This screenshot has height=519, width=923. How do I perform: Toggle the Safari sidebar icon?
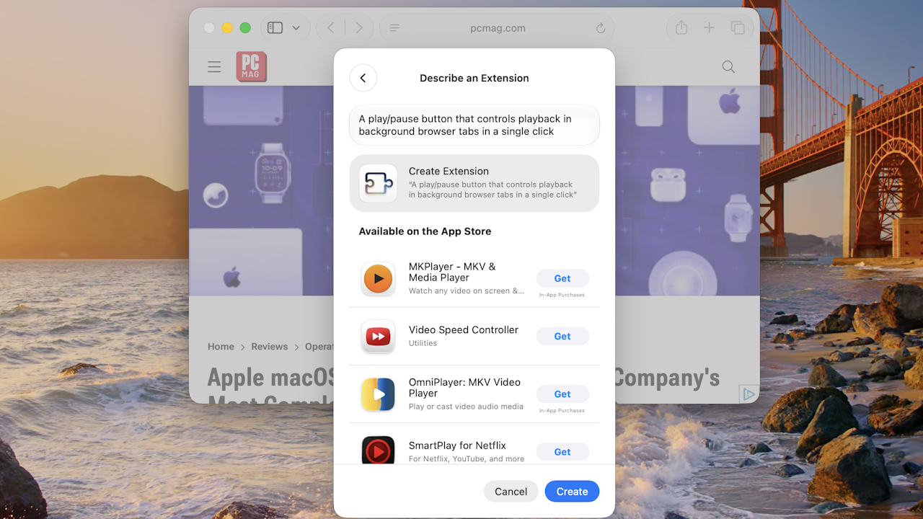(x=275, y=28)
